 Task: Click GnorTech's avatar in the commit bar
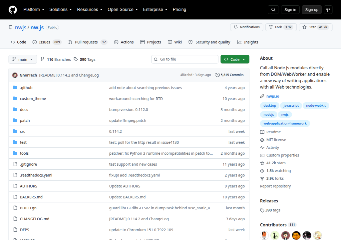click(x=15, y=75)
